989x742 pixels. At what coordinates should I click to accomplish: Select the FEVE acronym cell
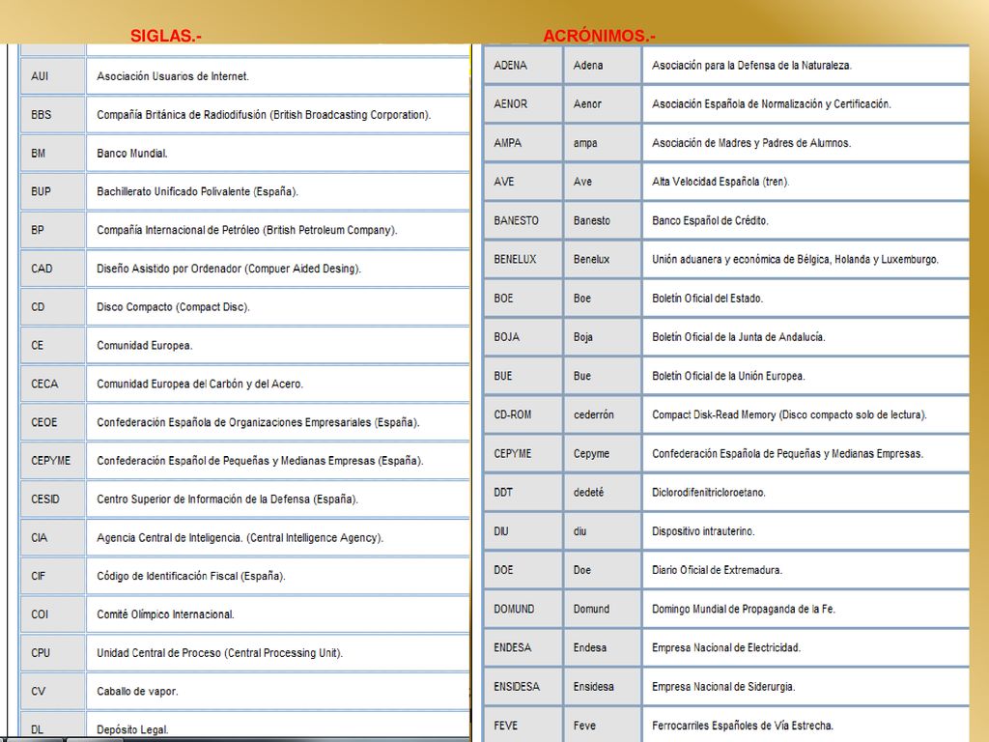pyautogui.click(x=523, y=726)
